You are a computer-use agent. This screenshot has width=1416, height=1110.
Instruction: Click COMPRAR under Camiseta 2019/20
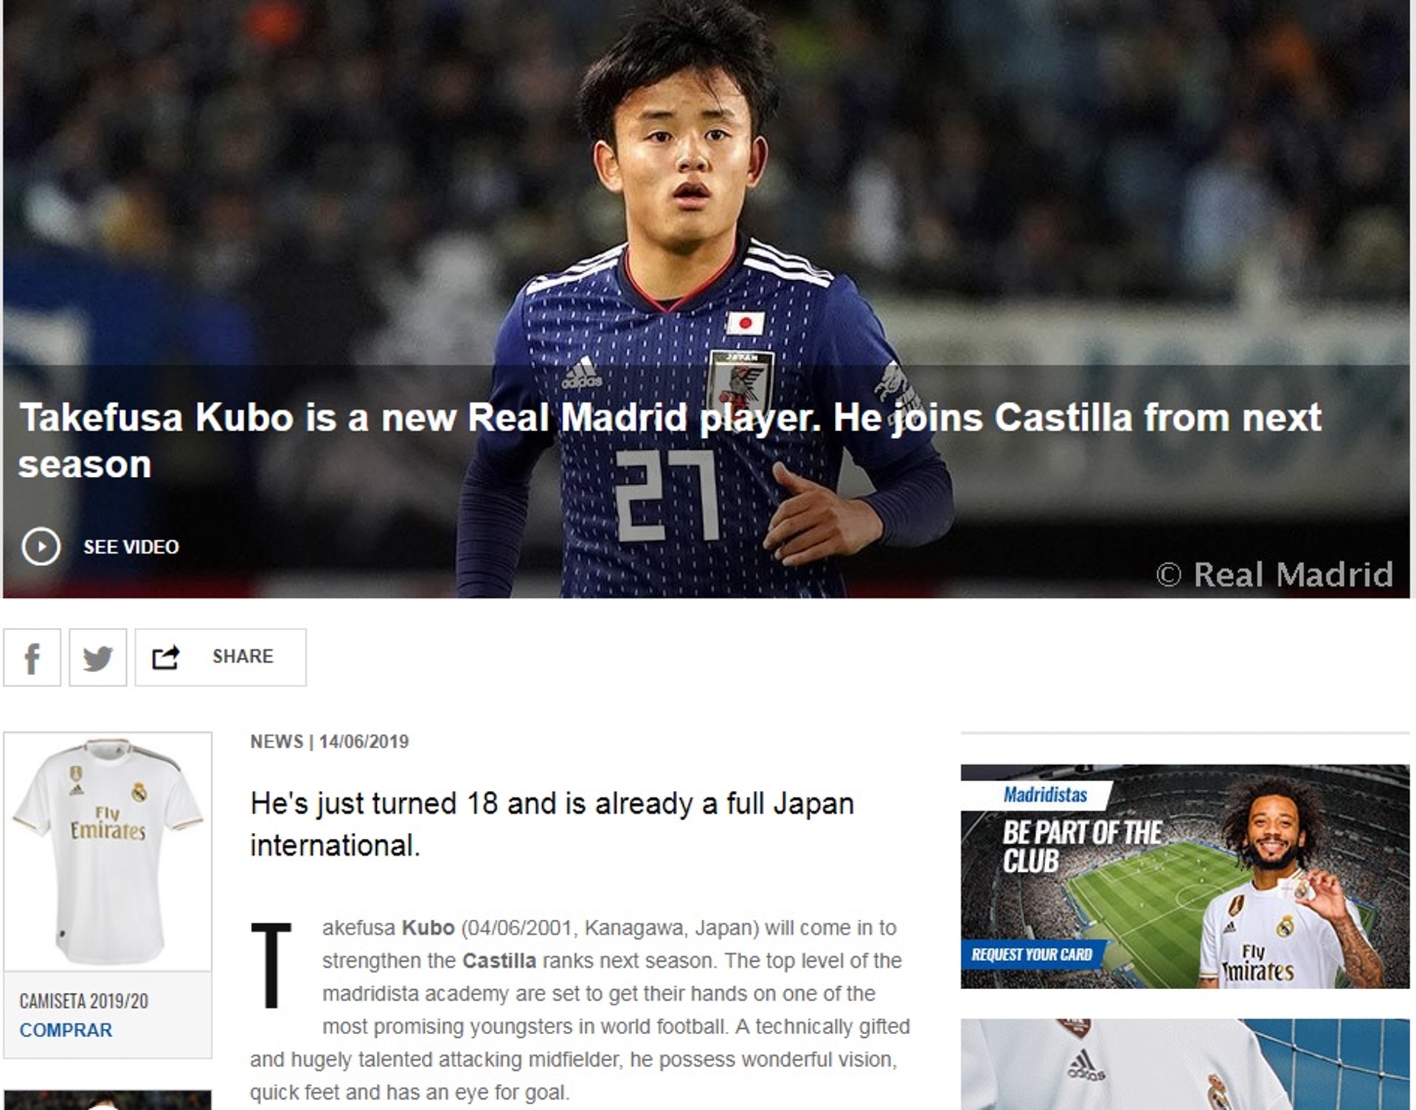[x=66, y=1030]
